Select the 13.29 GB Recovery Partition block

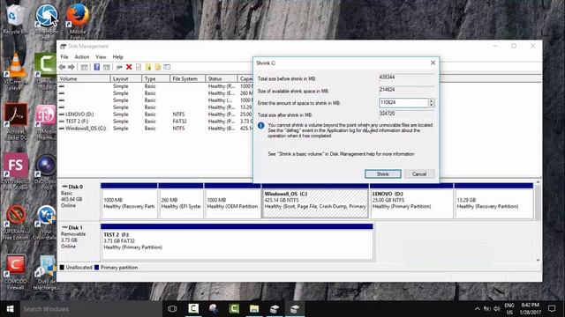click(x=493, y=201)
